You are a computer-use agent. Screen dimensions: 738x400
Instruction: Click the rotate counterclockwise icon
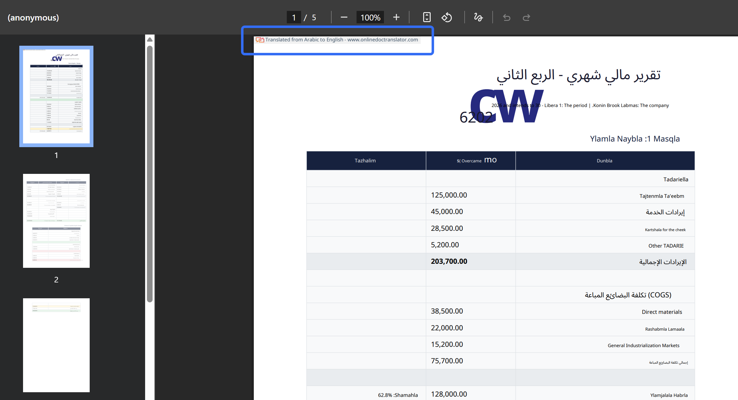(447, 17)
